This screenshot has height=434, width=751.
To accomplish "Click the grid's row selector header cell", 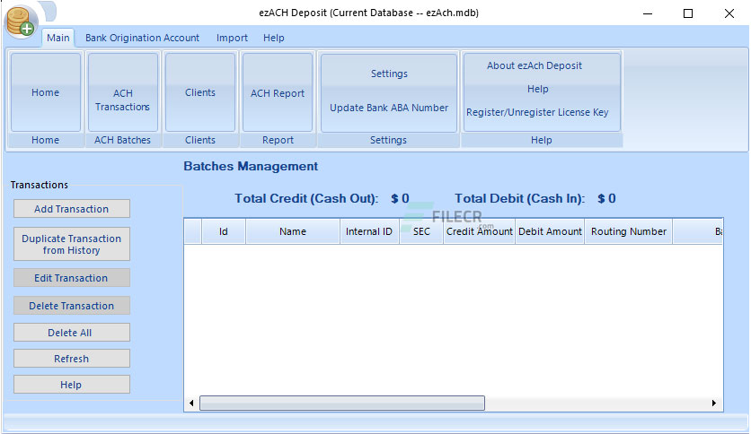I will click(192, 231).
